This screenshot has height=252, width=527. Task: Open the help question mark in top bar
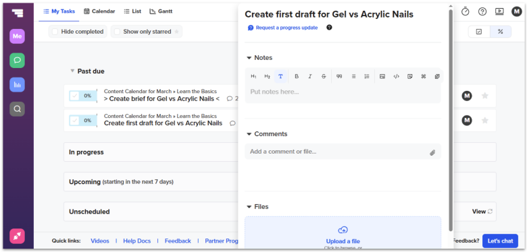click(x=482, y=11)
